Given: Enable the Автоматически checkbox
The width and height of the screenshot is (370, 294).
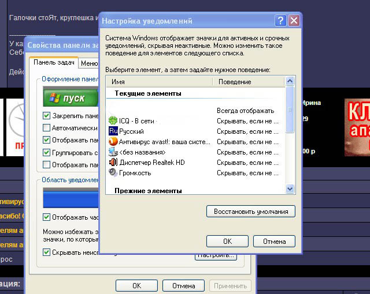Looking at the screenshot, I should (x=47, y=128).
